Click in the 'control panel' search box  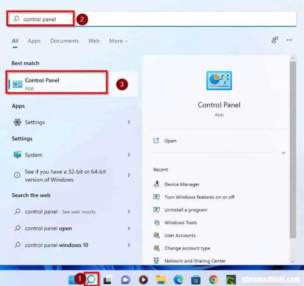[151, 19]
